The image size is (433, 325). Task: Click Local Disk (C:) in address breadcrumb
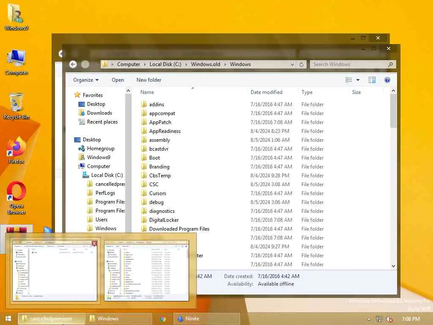(x=165, y=64)
